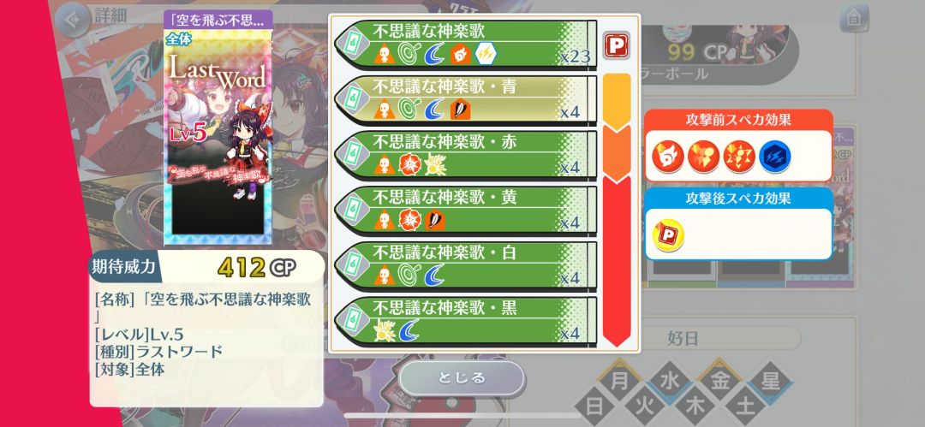Tap the blue lightning icon in 攻撃前スペカ効果
Viewport: 925px width, 427px height.
tap(774, 157)
